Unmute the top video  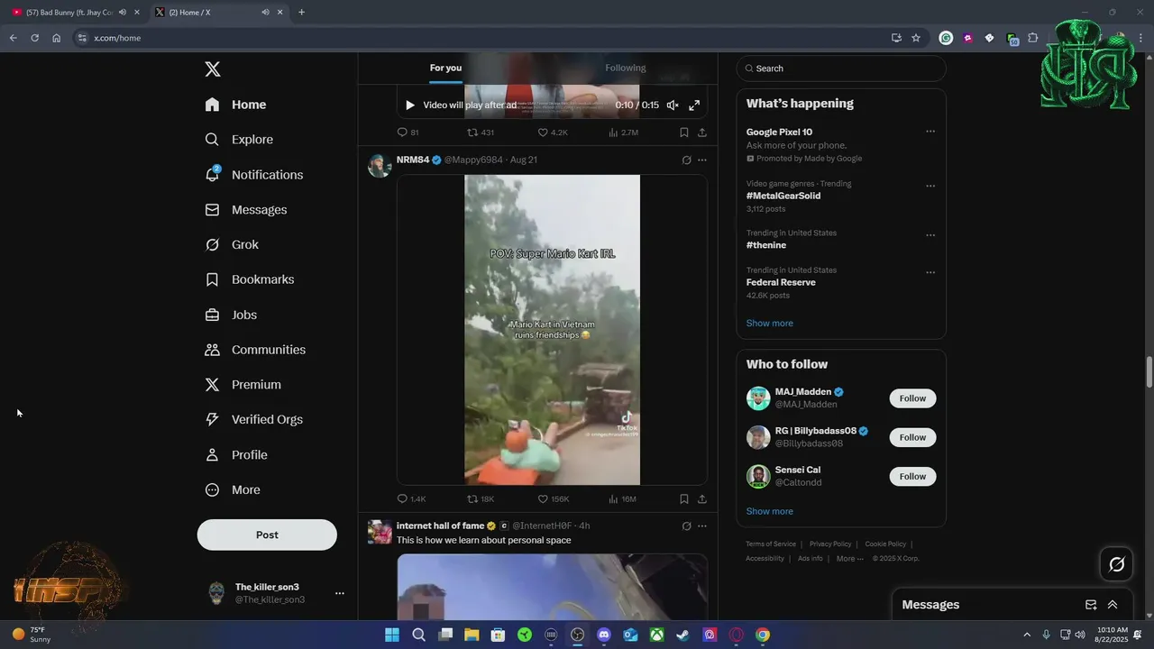(x=673, y=105)
